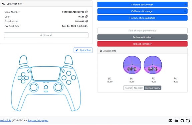Click the RY axis value
Image resolution: width=192 pixels, height=125 pixels.
pyautogui.click(x=175, y=82)
